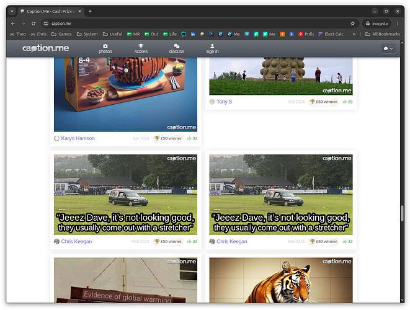Open the left hearse on pitch photo
This screenshot has width=410, height=310.
point(125,195)
